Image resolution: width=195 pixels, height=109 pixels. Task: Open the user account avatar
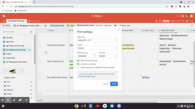pos(192,16)
